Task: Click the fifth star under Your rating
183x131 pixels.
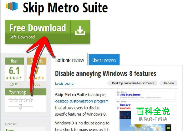Action: 31,100
